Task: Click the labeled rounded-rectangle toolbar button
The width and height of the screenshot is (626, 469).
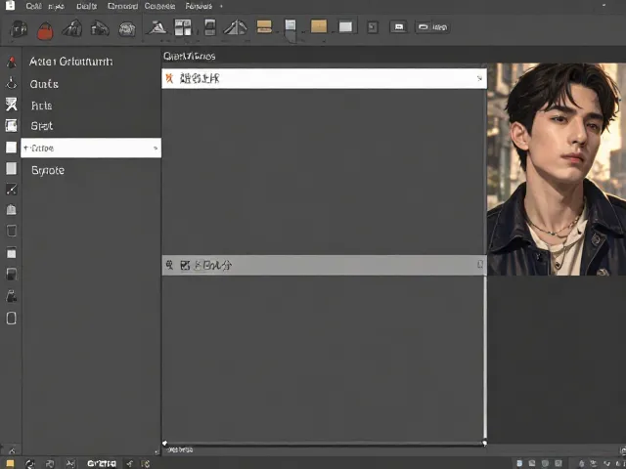Action: (x=432, y=27)
